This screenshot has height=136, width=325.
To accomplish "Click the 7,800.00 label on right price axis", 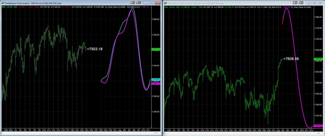I will click(x=318, y=17).
